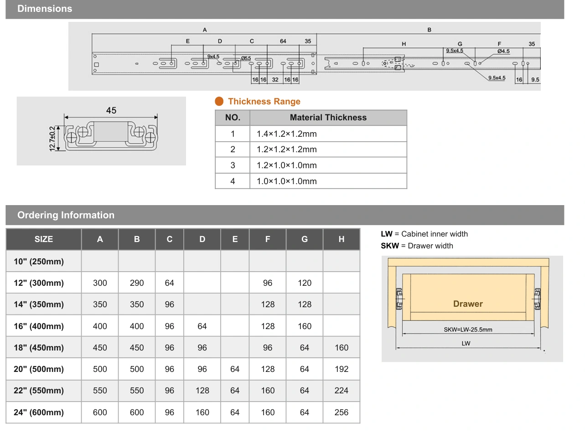Select the Ø4.5 hole label in rail drawing
This screenshot has width=585, height=433.
coord(503,52)
